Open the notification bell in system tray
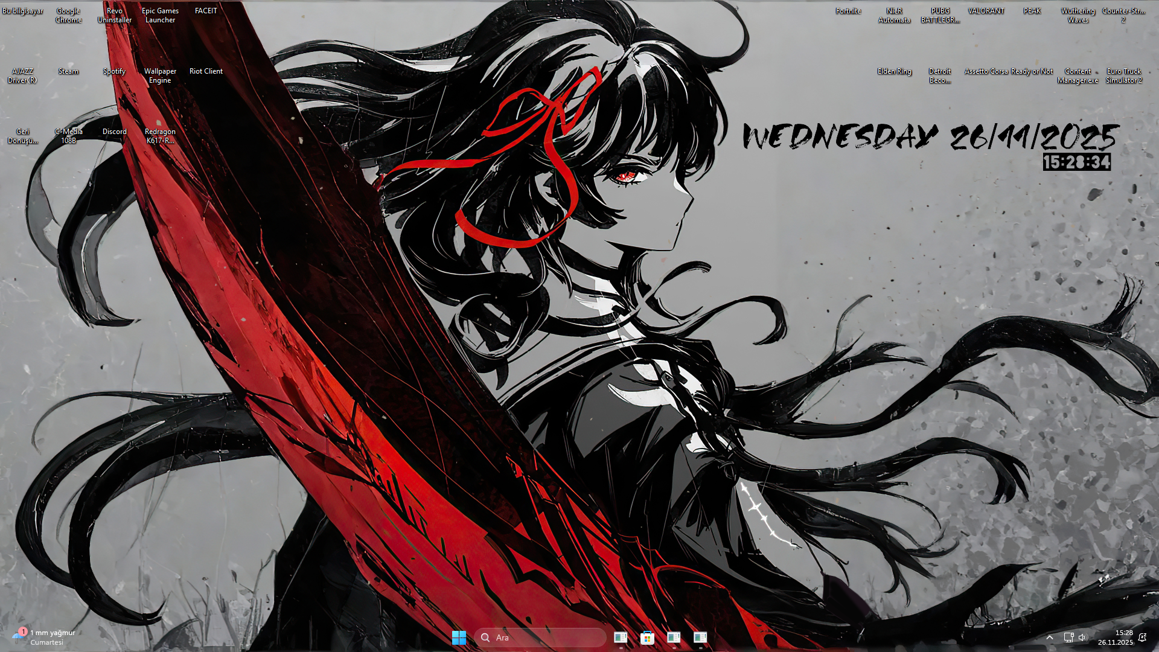 pos(1142,638)
